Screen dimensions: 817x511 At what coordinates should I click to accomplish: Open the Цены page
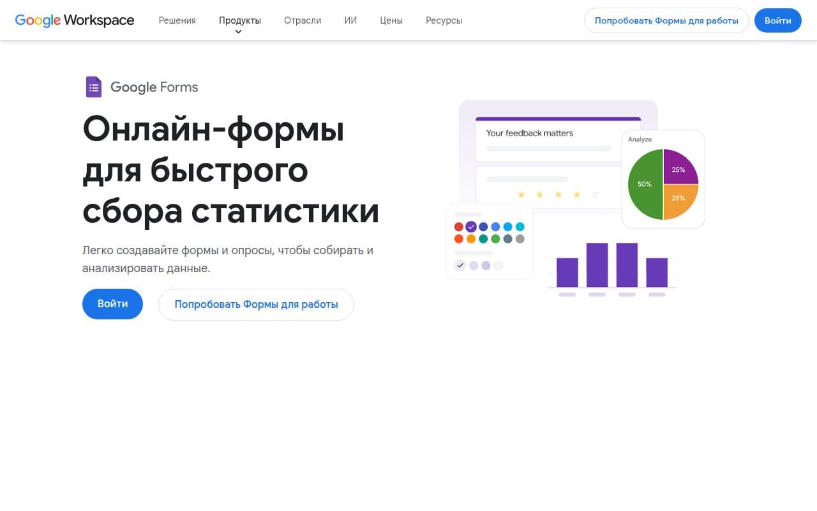391,20
